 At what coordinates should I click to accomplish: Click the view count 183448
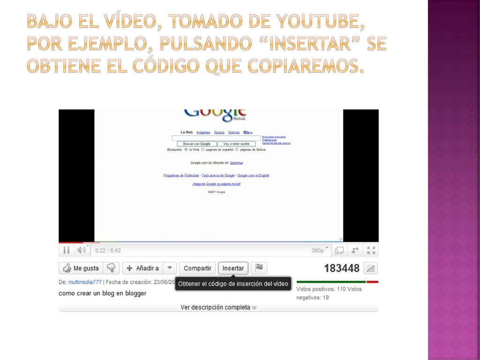point(342,268)
